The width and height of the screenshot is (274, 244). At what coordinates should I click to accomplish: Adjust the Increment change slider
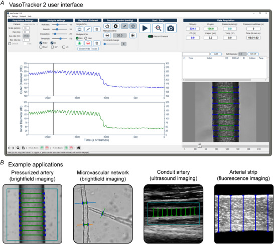pos(111,44)
